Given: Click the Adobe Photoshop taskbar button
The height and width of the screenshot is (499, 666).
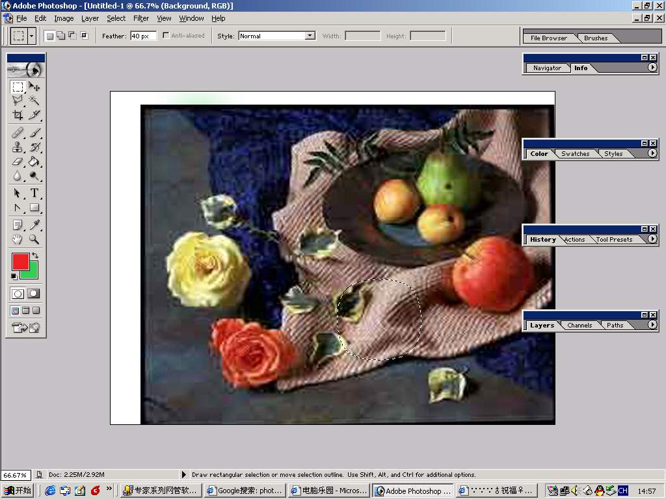Looking at the screenshot, I should 413,491.
